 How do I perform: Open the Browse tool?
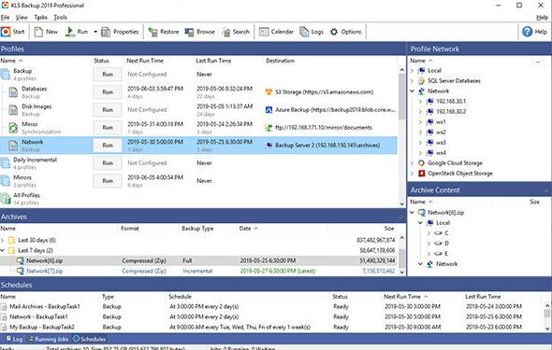pyautogui.click(x=199, y=32)
